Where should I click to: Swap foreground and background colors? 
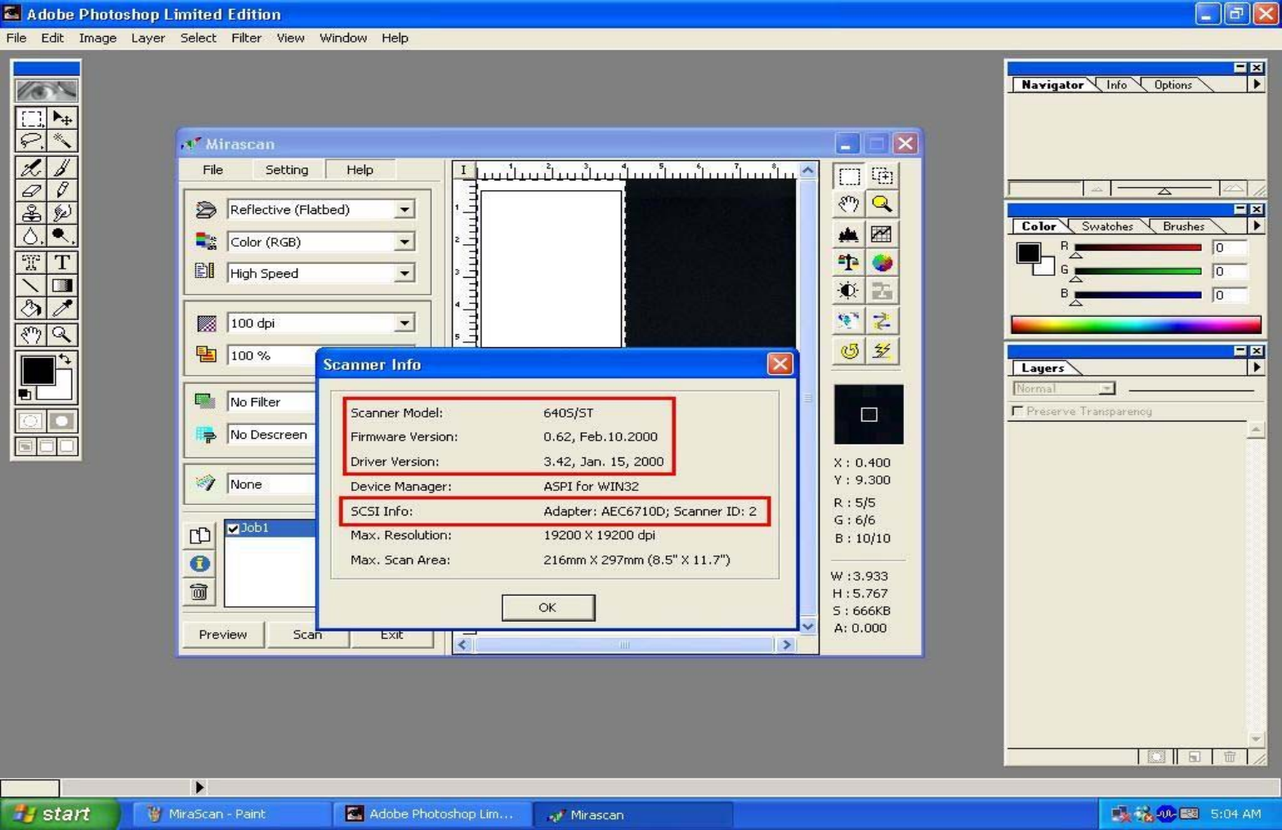click(x=65, y=359)
